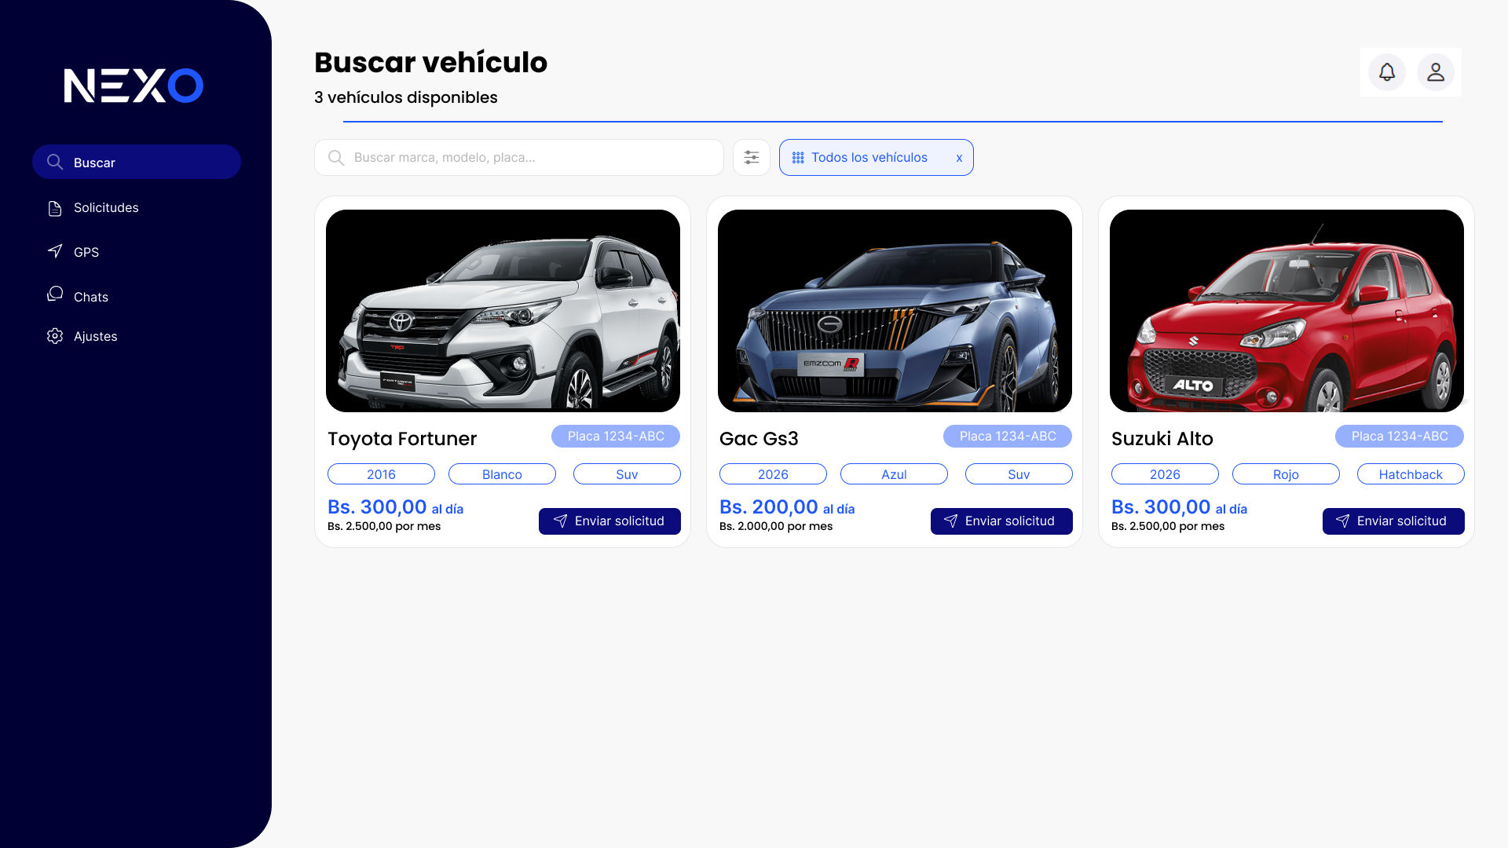Open the Gac Gs3 photo
Viewport: 1508px width, 848px height.
tap(895, 311)
